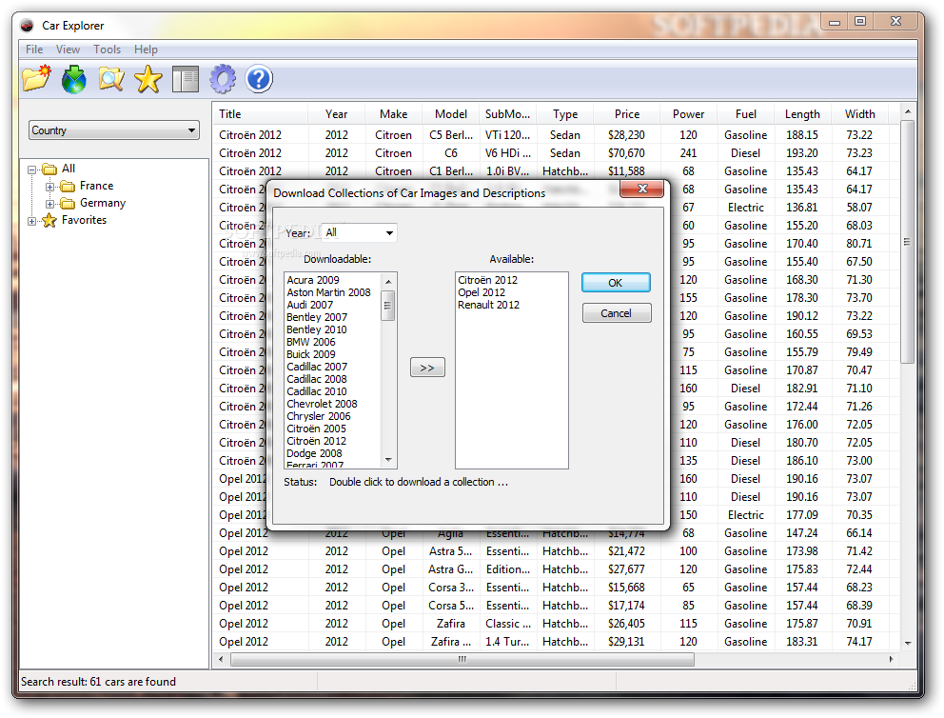Open the Help menu

(146, 50)
